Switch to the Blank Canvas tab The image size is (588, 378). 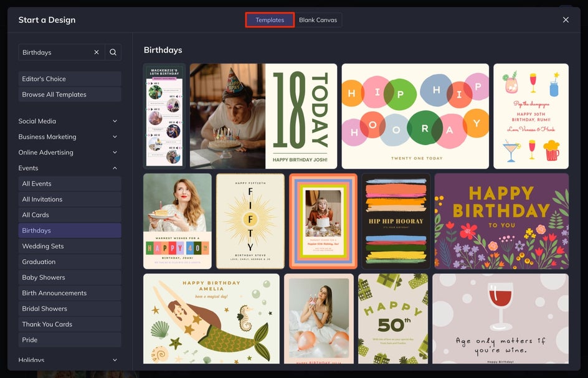coord(318,20)
